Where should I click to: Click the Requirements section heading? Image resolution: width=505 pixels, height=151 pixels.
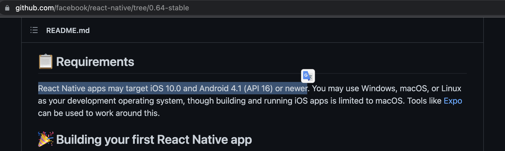[x=95, y=62]
